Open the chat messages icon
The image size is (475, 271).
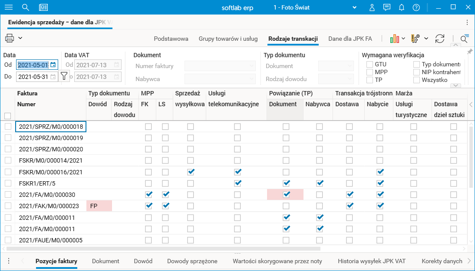pos(387,7)
